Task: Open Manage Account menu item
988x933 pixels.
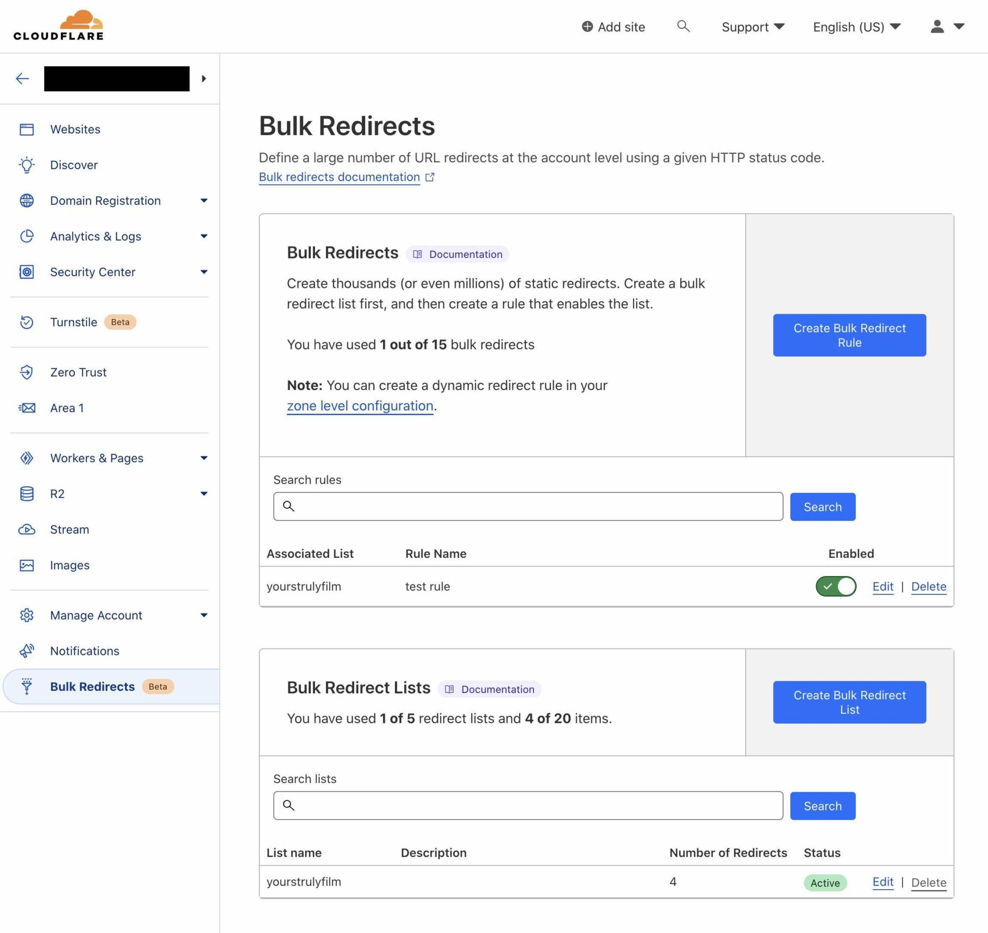Action: [96, 615]
